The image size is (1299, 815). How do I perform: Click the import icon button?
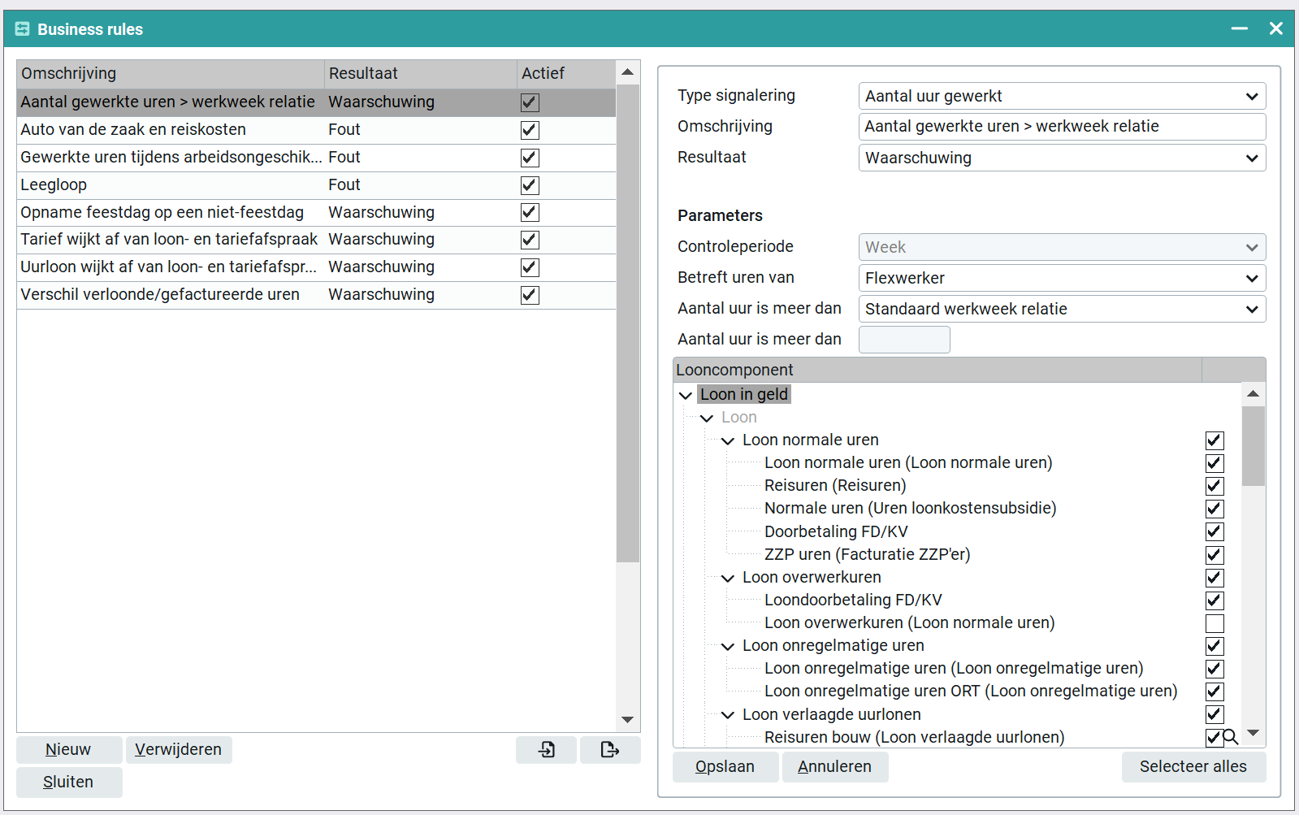(547, 749)
